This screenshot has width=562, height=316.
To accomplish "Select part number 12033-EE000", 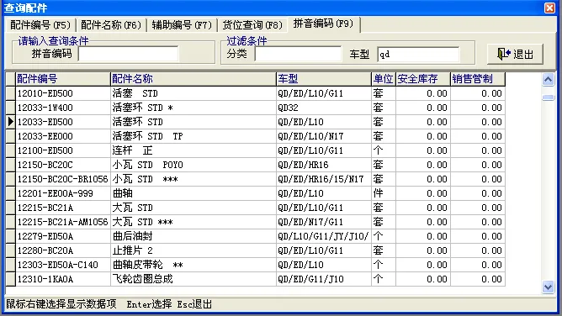I will pos(45,136).
